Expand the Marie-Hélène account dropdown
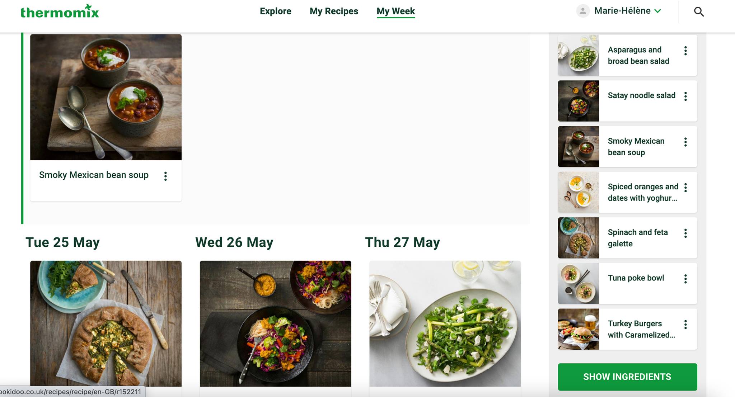Screen dimensions: 735x397 [628, 11]
